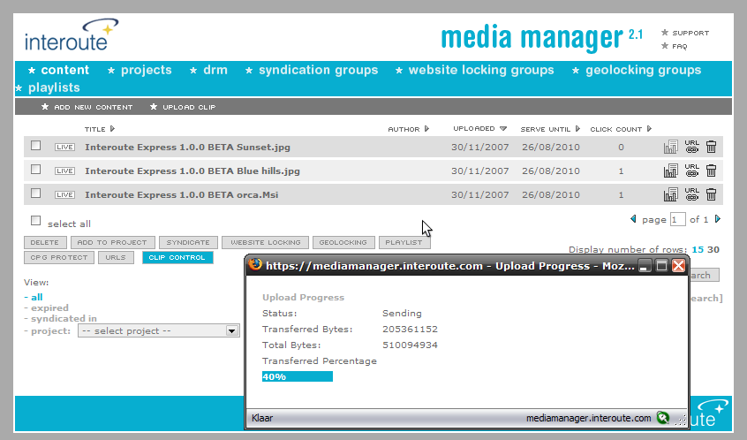
Task: Click LIVE badge on Blue hills.jpg row
Action: pos(64,171)
